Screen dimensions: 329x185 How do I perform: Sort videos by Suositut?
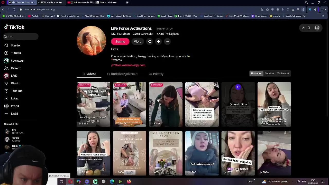click(269, 73)
